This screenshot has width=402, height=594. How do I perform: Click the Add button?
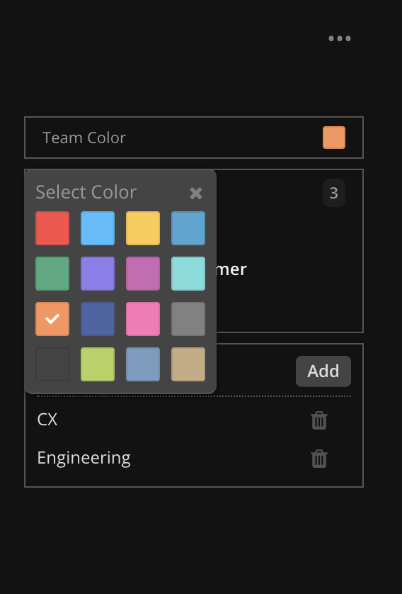(323, 371)
